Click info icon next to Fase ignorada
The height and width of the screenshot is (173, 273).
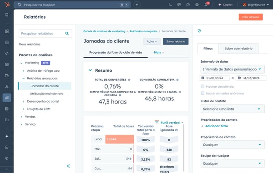[177, 130]
